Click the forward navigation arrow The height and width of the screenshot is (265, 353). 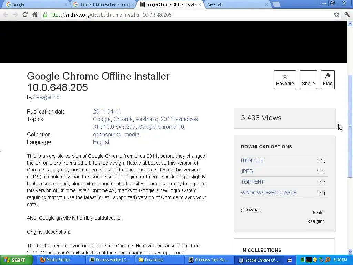[15, 15]
